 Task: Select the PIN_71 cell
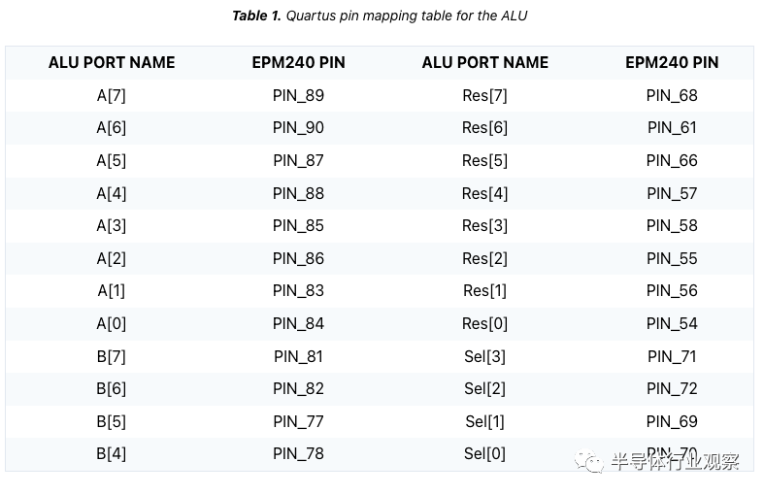(672, 356)
